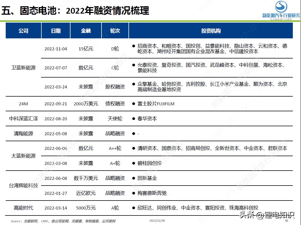Click company cell 中科深蓝汇泽

coord(23,119)
